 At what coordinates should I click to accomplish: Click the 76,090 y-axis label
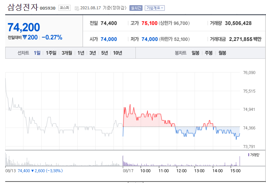tap(249, 73)
